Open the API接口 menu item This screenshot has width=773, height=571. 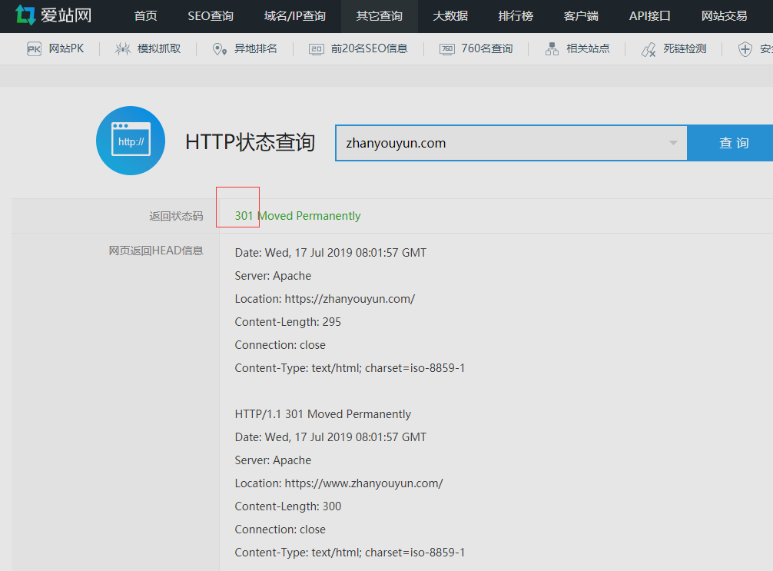649,16
